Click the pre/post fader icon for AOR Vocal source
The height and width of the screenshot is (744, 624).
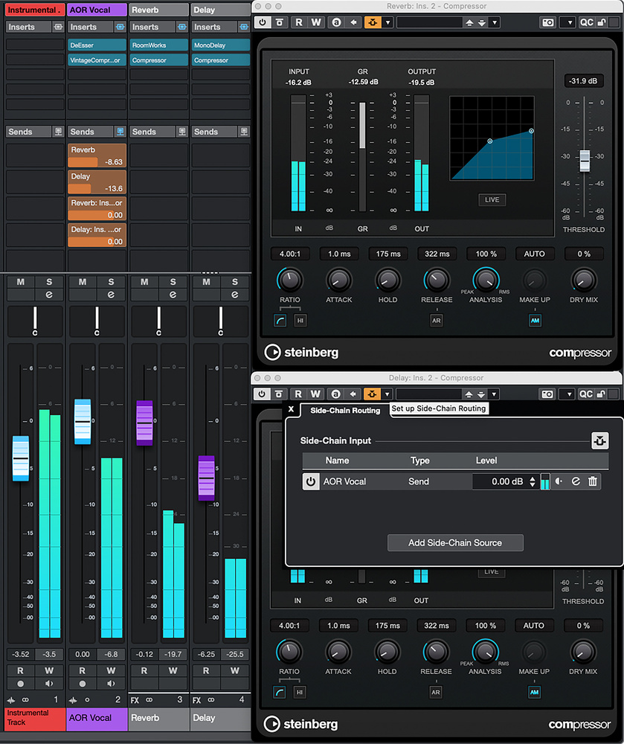point(559,481)
